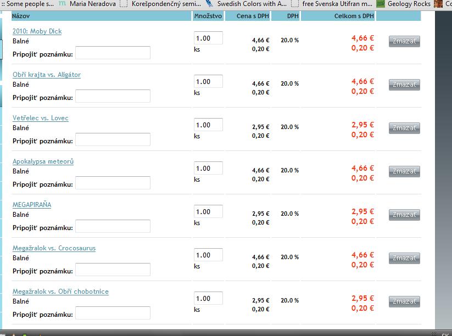Open the Vetřelec vs. Lovec link
Screen dimensions: 452x336
(40, 118)
